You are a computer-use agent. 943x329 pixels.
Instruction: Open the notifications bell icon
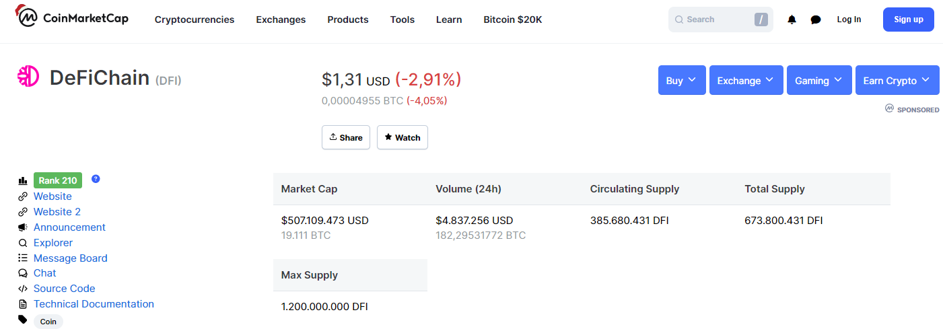tap(792, 20)
